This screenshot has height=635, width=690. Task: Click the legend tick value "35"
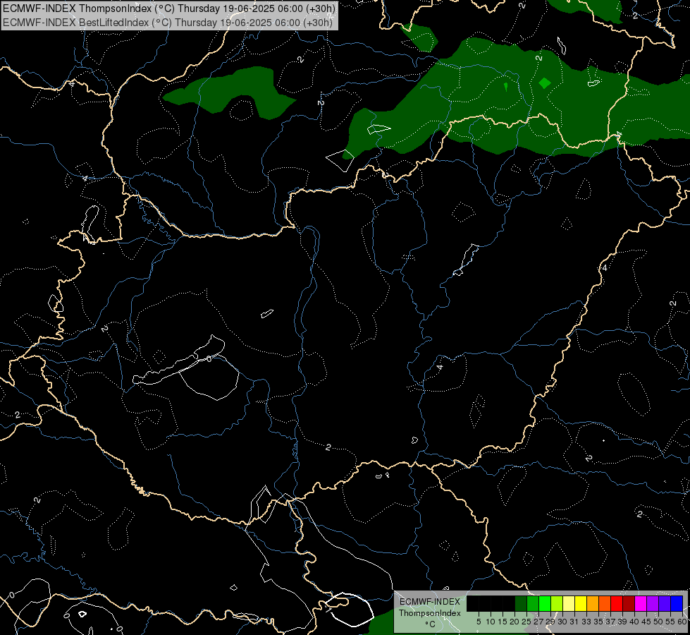[x=598, y=622]
